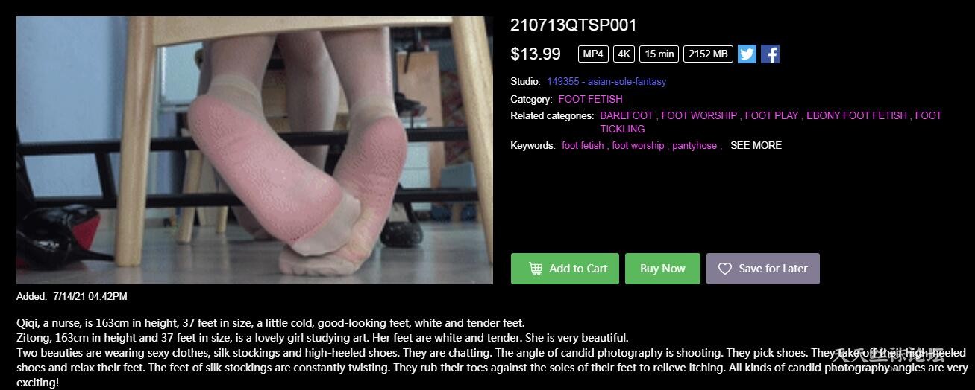Click the heart icon in Save for Later
Image resolution: width=975 pixels, height=390 pixels.
pyautogui.click(x=724, y=269)
